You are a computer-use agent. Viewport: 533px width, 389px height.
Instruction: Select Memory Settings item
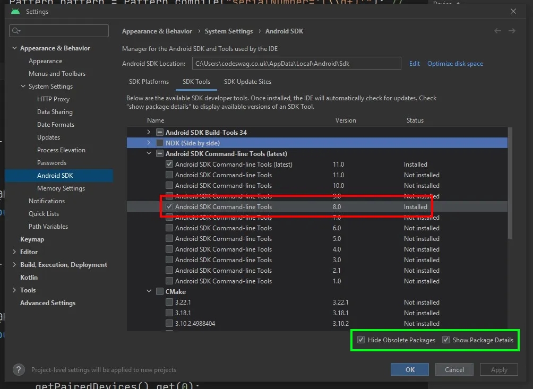click(61, 188)
